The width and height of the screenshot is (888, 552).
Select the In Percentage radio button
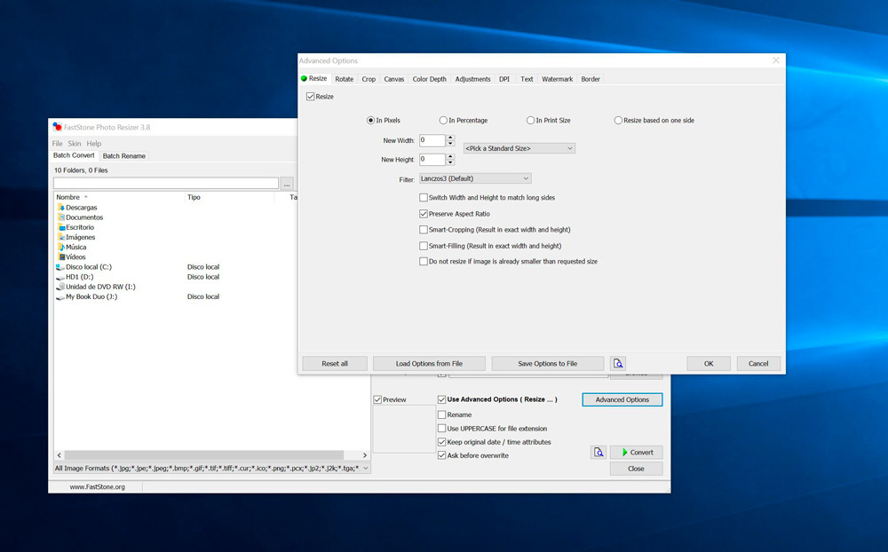pyautogui.click(x=443, y=121)
